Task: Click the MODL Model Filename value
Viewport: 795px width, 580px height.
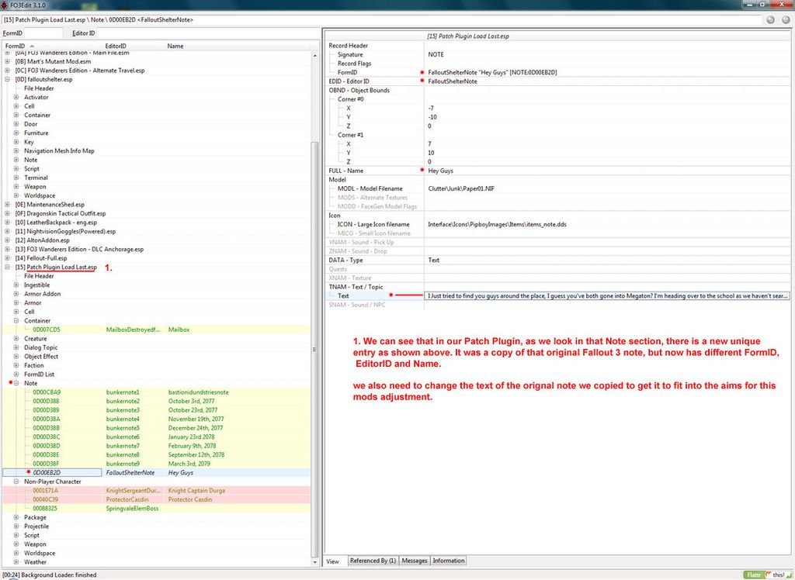Action: [461, 188]
